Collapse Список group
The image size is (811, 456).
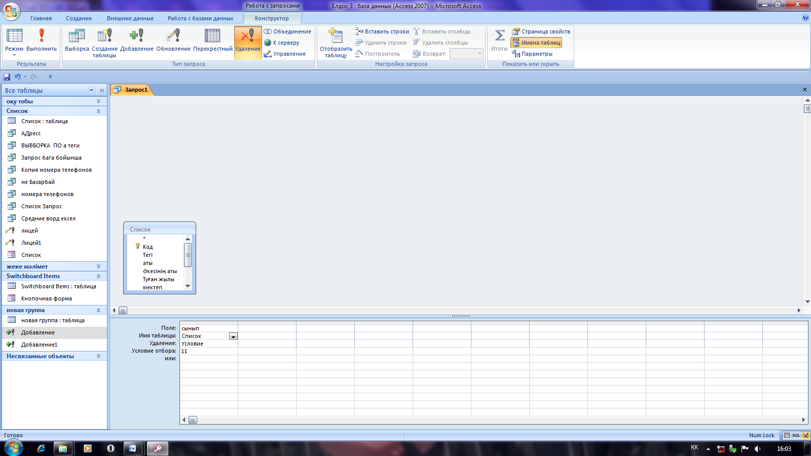[x=55, y=111]
